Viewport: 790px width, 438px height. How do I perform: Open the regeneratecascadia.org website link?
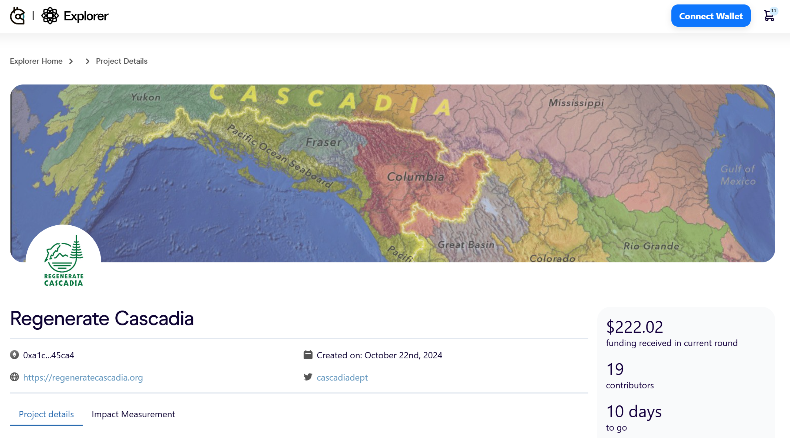coord(83,377)
